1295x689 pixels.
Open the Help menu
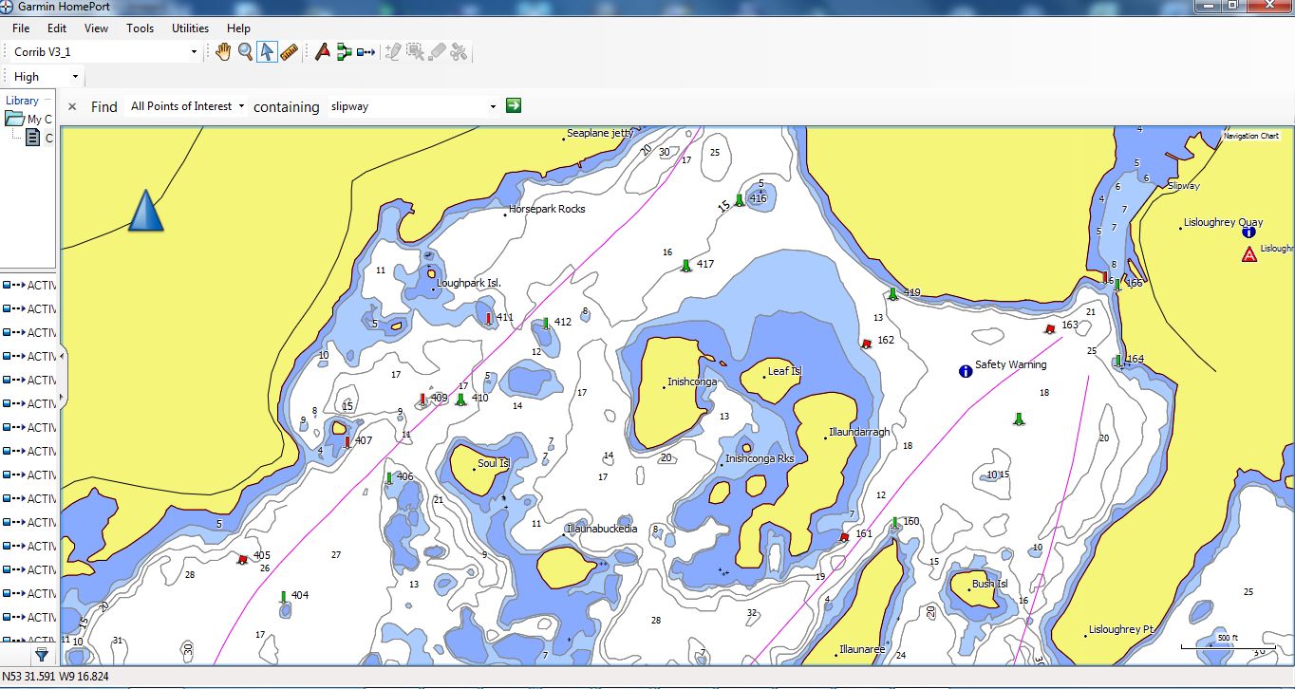(x=238, y=28)
